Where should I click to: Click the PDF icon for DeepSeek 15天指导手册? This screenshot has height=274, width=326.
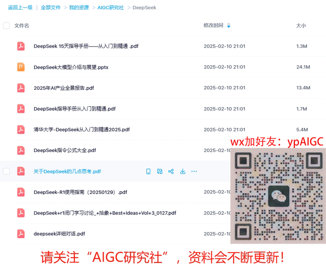click(x=21, y=46)
